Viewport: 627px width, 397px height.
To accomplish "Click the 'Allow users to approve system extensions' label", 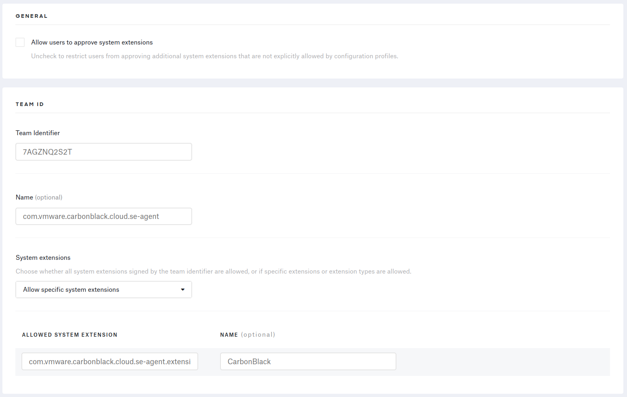I will [x=92, y=42].
